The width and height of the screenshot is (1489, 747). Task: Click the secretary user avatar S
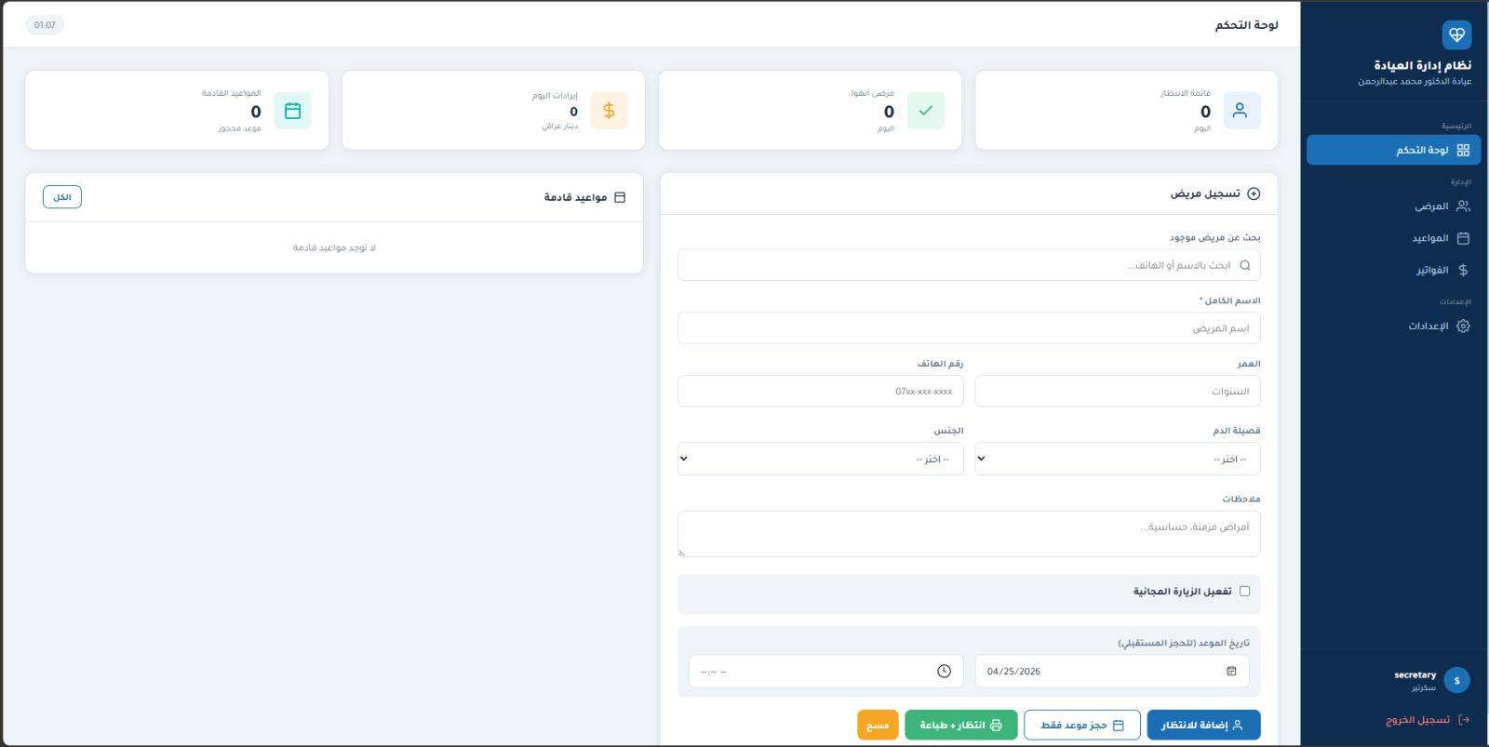point(1456,680)
